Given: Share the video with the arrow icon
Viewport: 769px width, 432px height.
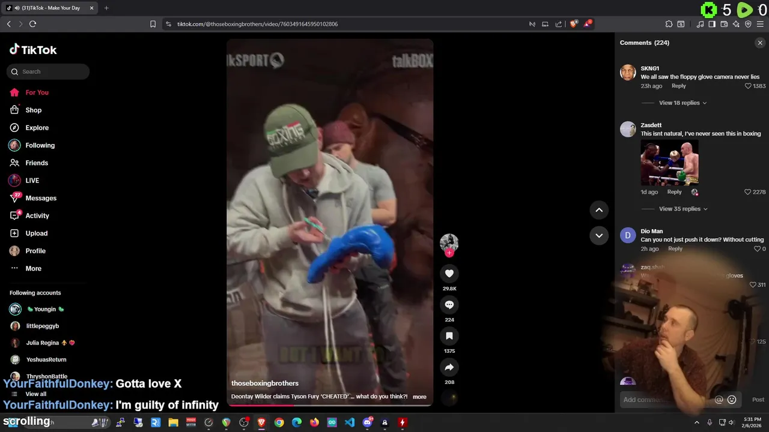Looking at the screenshot, I should 449,367.
